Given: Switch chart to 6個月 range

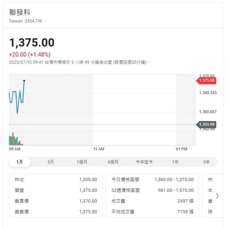Looking at the screenshot, I should coord(113,162).
